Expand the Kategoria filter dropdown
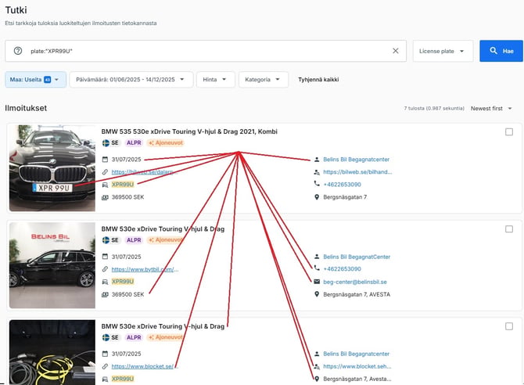This screenshot has height=385, width=524. coord(263,80)
